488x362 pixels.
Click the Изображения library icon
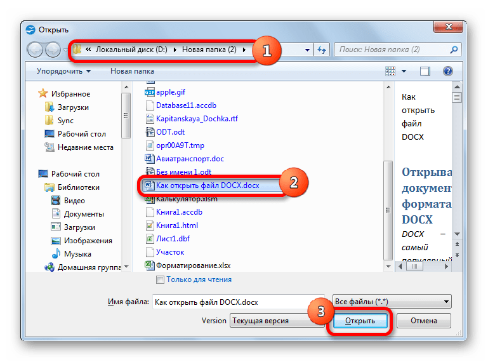coord(56,241)
